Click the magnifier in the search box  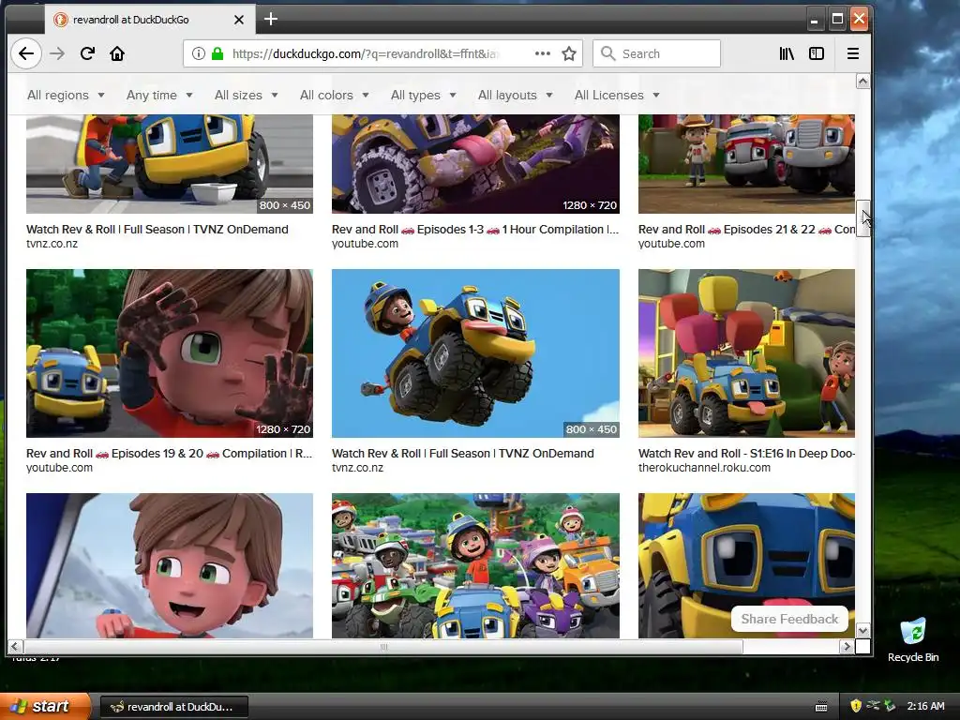click(x=607, y=53)
